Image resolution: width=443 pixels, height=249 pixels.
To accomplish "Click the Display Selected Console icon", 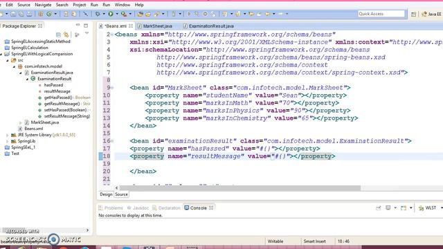I will 388,207.
